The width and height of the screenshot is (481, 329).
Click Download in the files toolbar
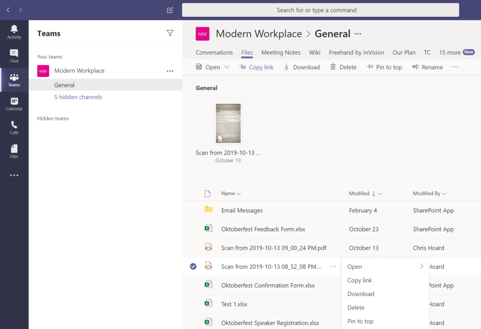(x=302, y=67)
